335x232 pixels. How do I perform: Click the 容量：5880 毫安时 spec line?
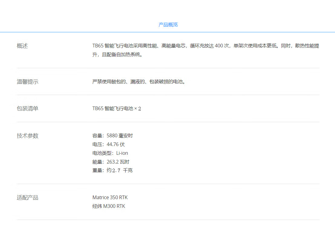(113, 136)
